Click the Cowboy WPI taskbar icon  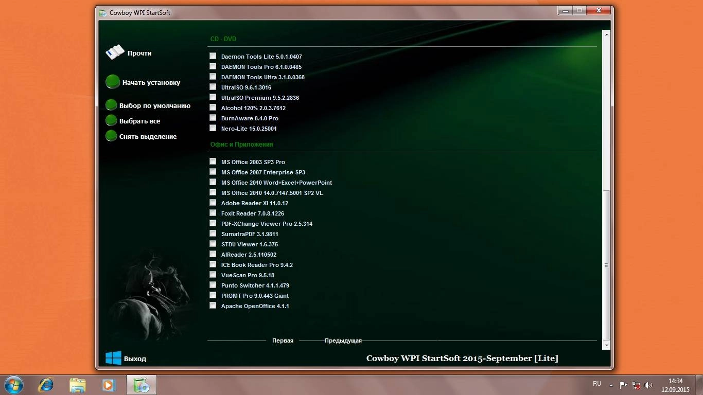tap(141, 385)
